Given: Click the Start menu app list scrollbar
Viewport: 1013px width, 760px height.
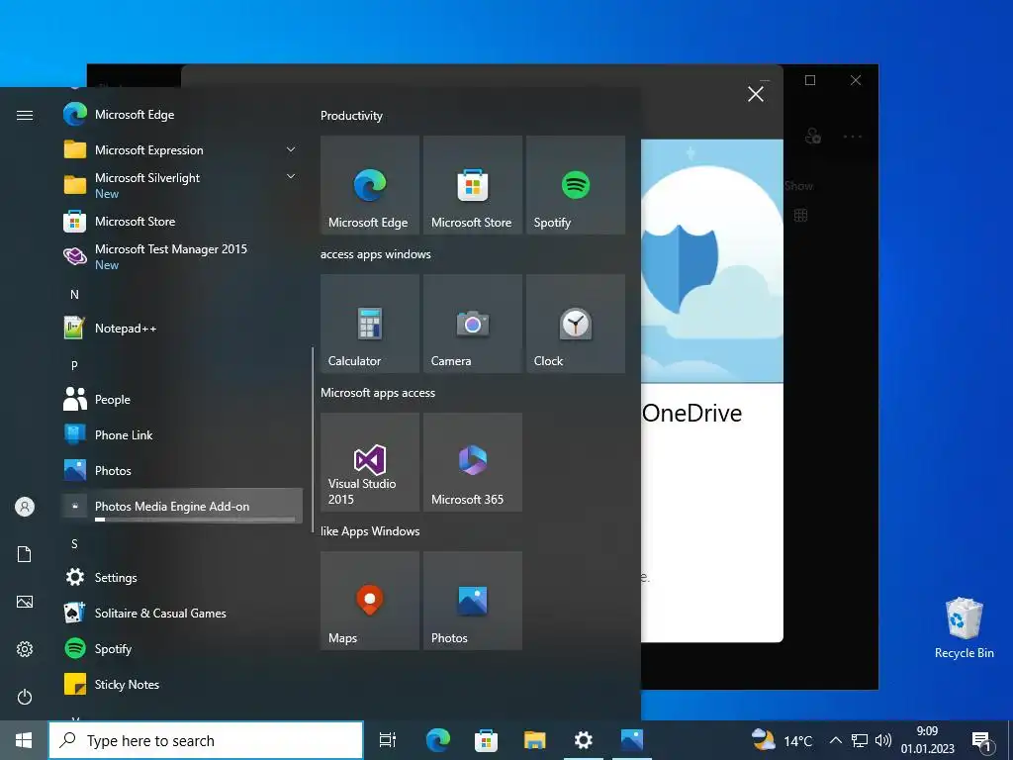Looking at the screenshot, I should click(x=313, y=439).
